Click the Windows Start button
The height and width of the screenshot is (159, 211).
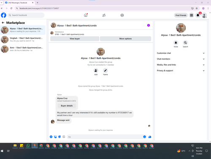tap(2, 151)
